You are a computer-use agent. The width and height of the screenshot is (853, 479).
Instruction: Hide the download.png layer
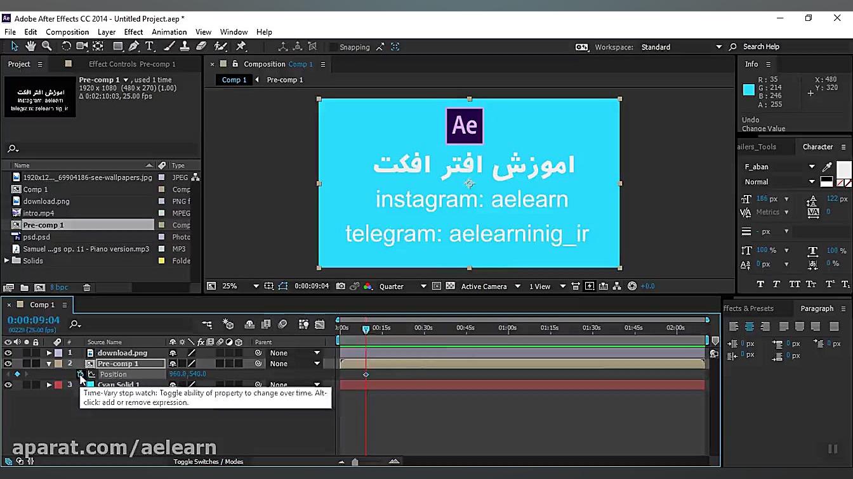coord(8,353)
